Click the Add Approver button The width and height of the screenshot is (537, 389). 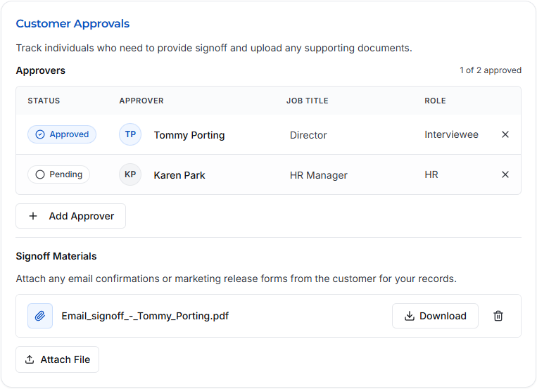tap(70, 216)
